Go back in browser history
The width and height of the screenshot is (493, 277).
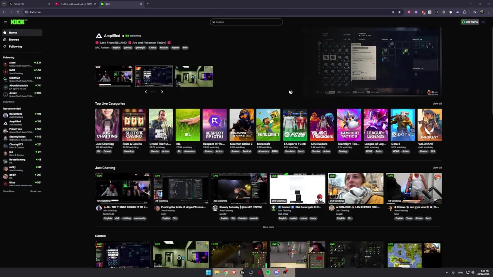click(x=4, y=12)
